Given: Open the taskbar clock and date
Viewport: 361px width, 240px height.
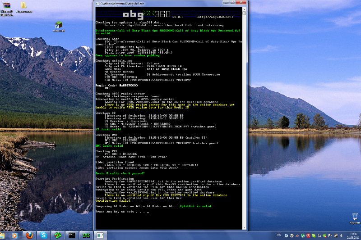Looking at the screenshot, I should [x=352, y=235].
